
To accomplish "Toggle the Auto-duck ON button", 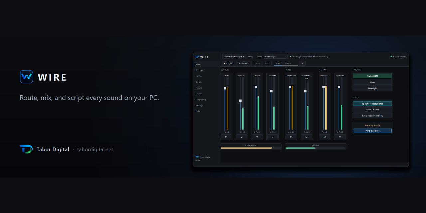I will [x=373, y=131].
